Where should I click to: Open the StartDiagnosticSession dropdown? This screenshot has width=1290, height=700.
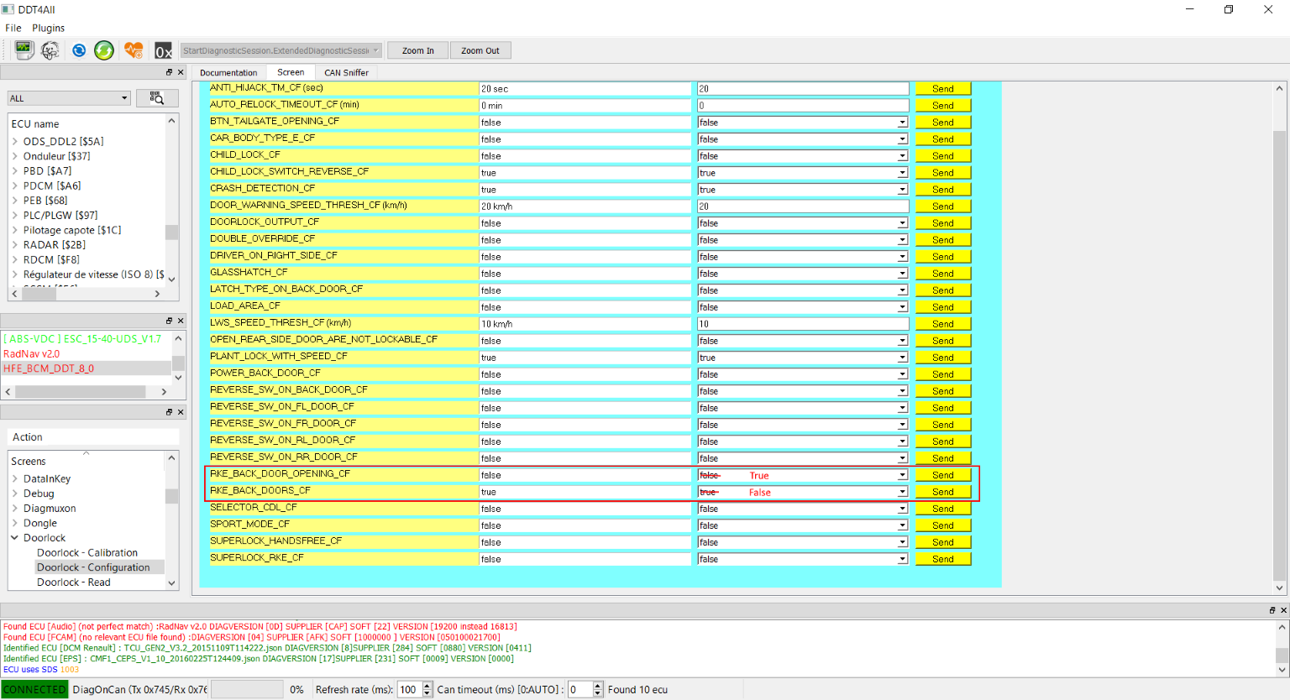click(x=281, y=50)
